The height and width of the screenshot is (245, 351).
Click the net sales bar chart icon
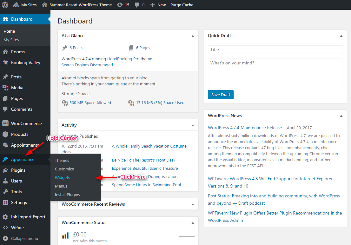[65, 235]
